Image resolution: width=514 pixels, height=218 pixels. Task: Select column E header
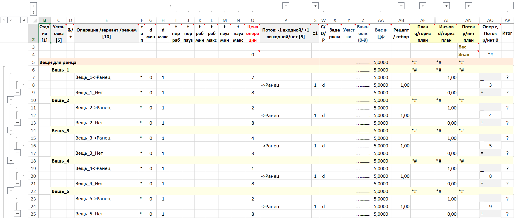(107, 20)
